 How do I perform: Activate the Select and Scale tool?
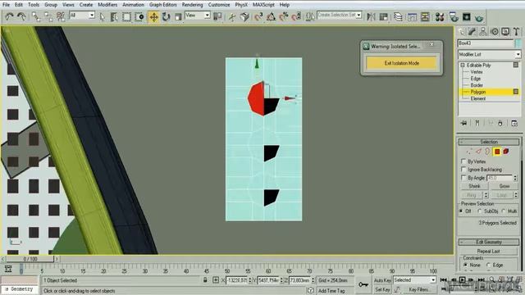tap(178, 16)
